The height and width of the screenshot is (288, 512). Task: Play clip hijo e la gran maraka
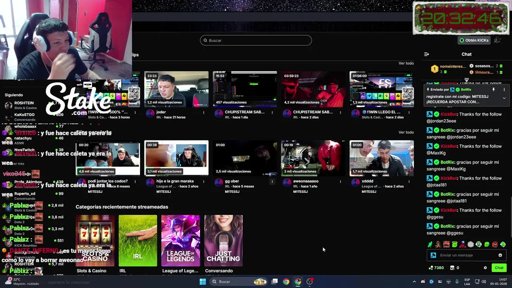pyautogui.click(x=176, y=158)
